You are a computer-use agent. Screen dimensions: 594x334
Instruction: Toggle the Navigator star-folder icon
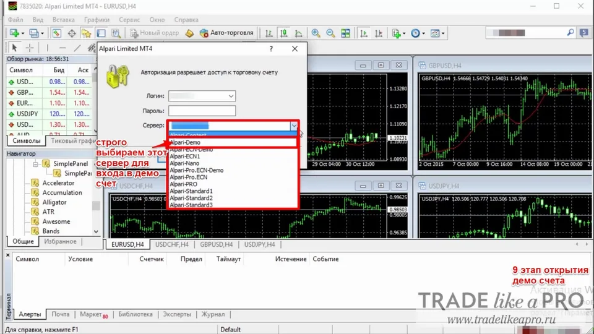(x=87, y=33)
